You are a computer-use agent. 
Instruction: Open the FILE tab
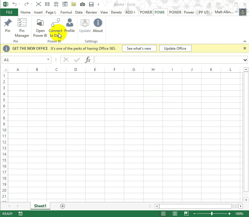pos(9,12)
